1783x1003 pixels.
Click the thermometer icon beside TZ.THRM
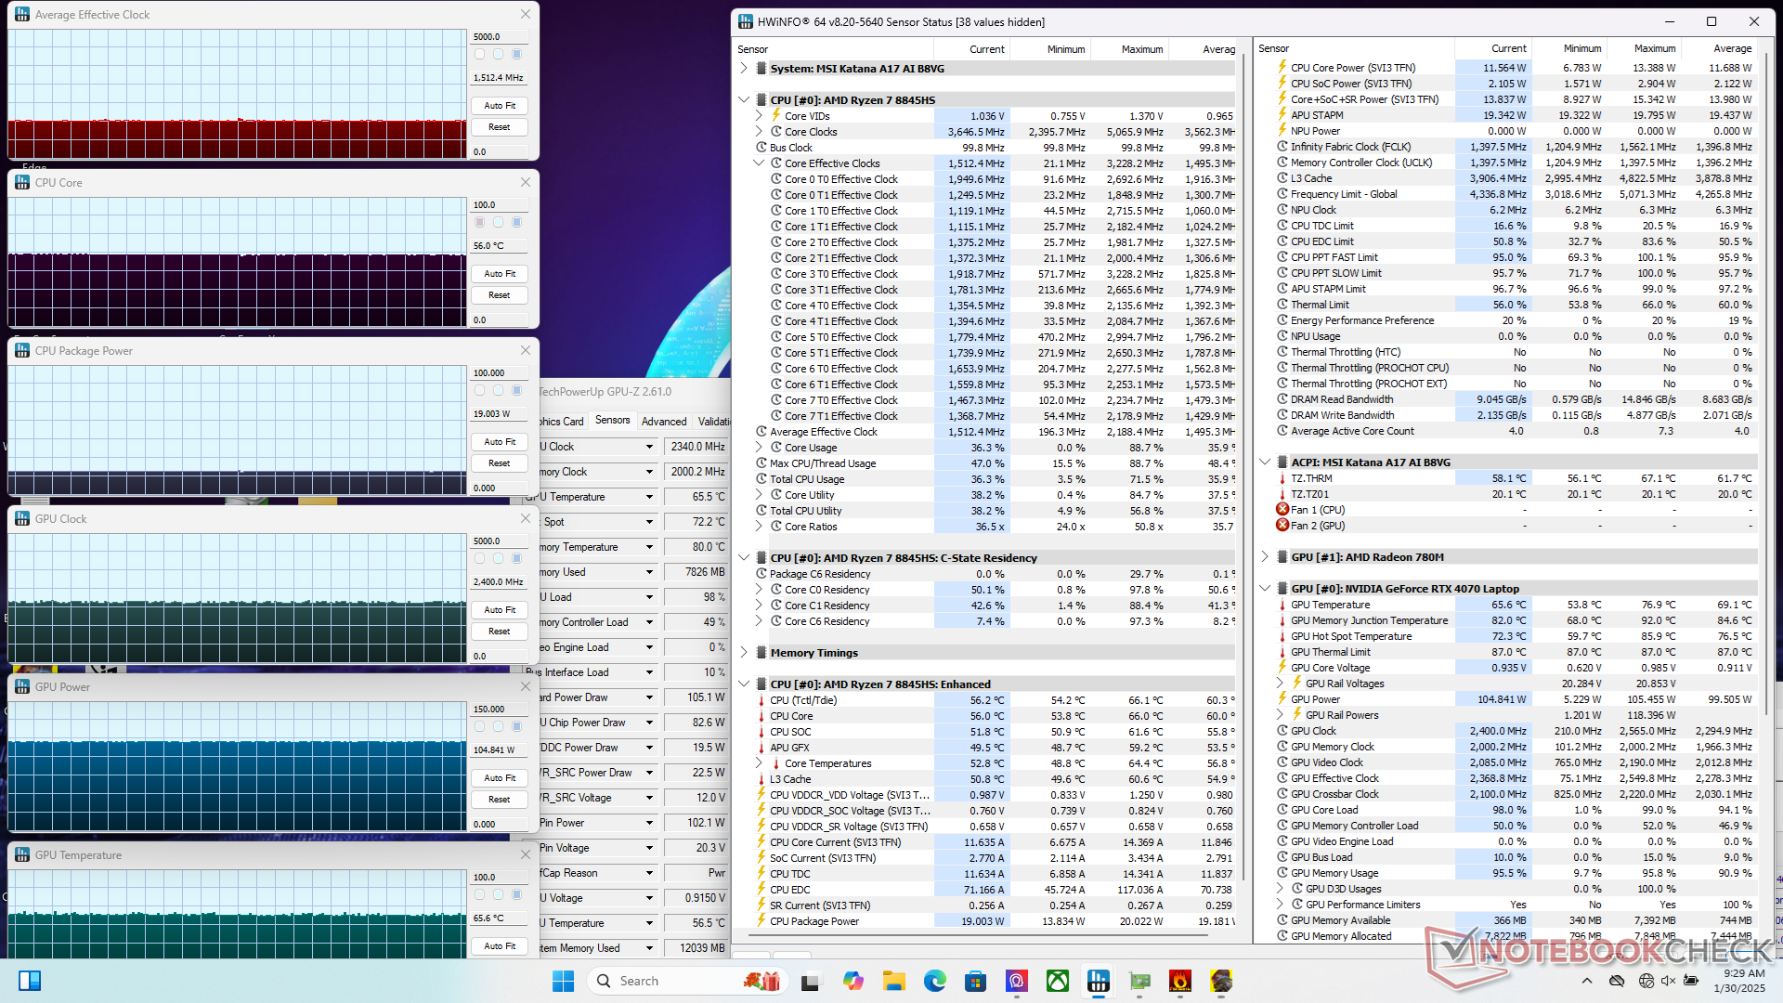[1282, 478]
